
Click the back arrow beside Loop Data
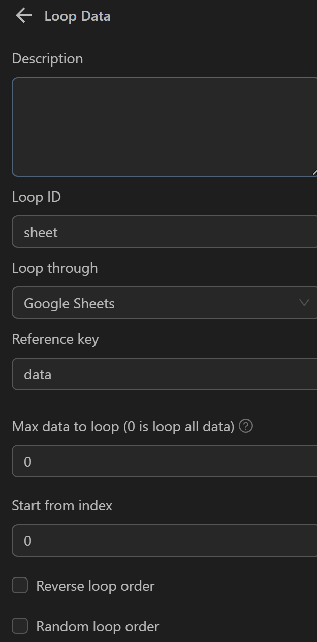(x=24, y=16)
